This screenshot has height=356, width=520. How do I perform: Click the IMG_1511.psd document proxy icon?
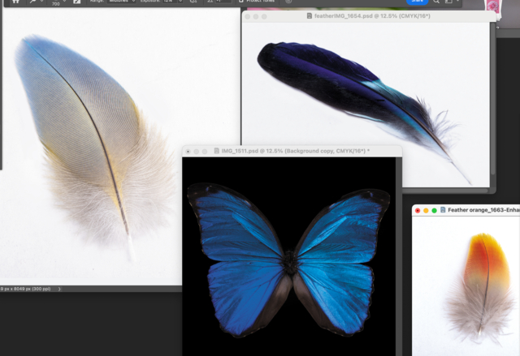pyautogui.click(x=217, y=151)
